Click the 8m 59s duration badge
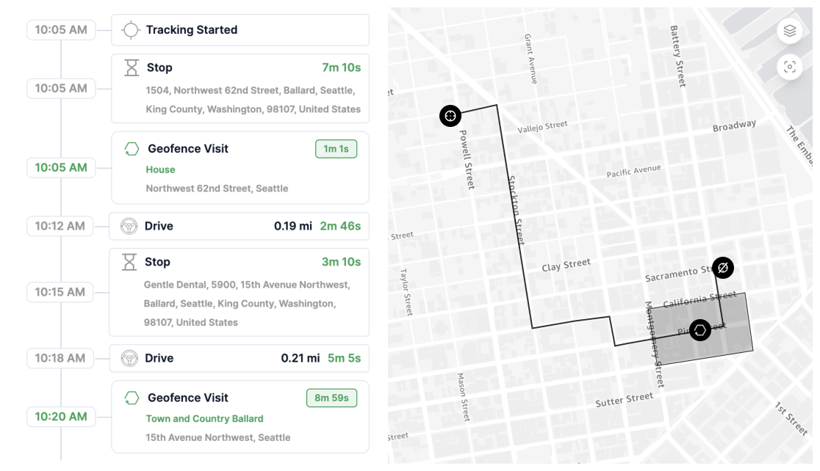The image size is (820, 471). click(331, 398)
